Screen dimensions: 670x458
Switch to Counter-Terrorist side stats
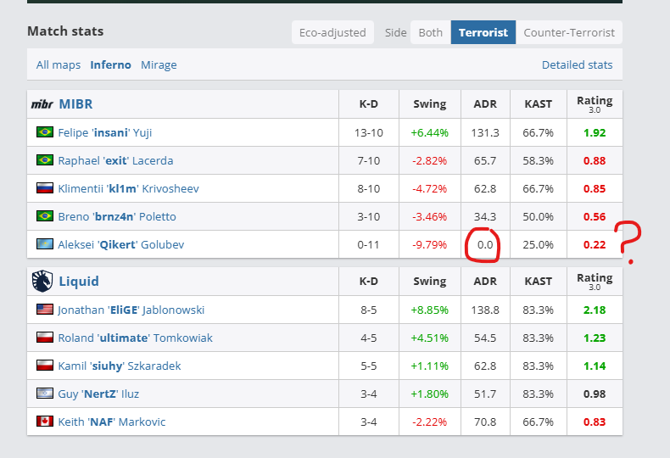568,33
